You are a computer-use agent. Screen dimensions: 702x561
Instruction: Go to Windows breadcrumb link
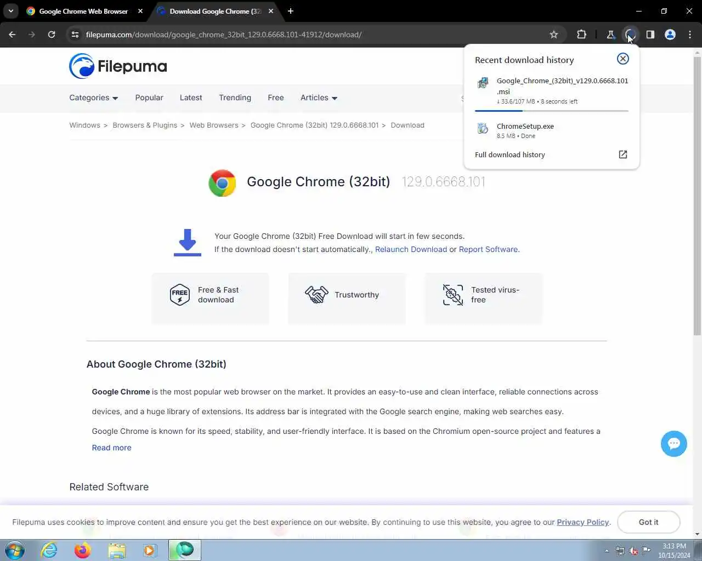pyautogui.click(x=84, y=125)
